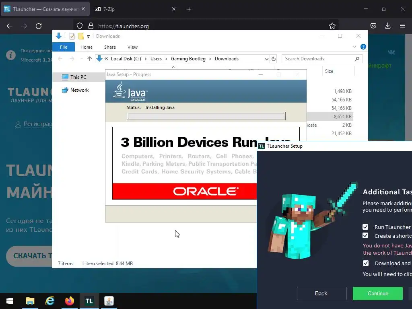This screenshot has height=309, width=412.
Task: Expand the Explorer recent locations dropdown
Action: click(x=81, y=59)
